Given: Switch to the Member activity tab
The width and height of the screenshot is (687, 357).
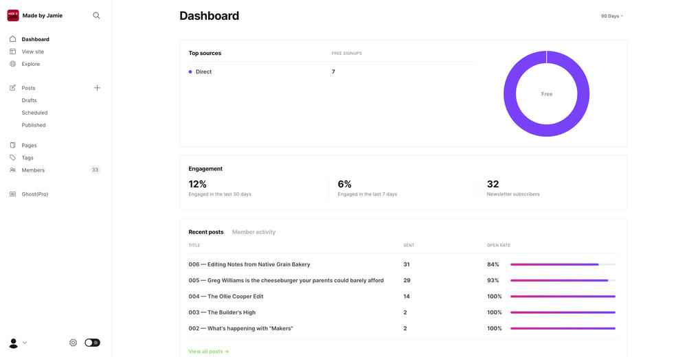Looking at the screenshot, I should point(254,232).
